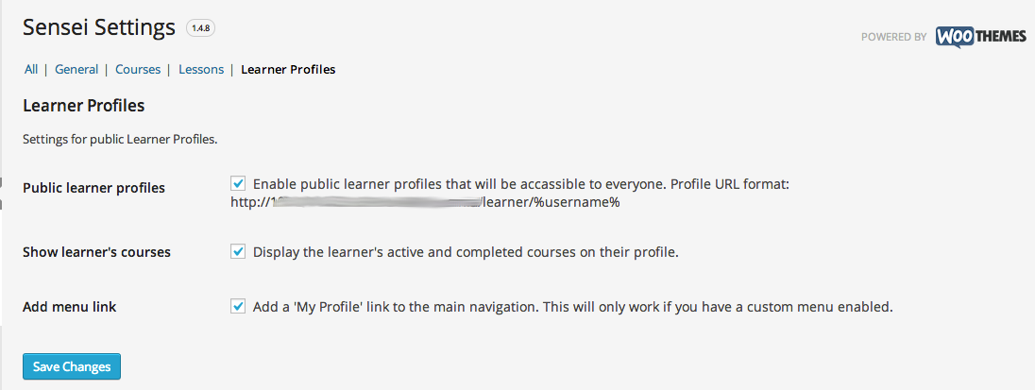Click the 'Powered by' text
Viewport: 1035px width, 390px height.
click(893, 37)
